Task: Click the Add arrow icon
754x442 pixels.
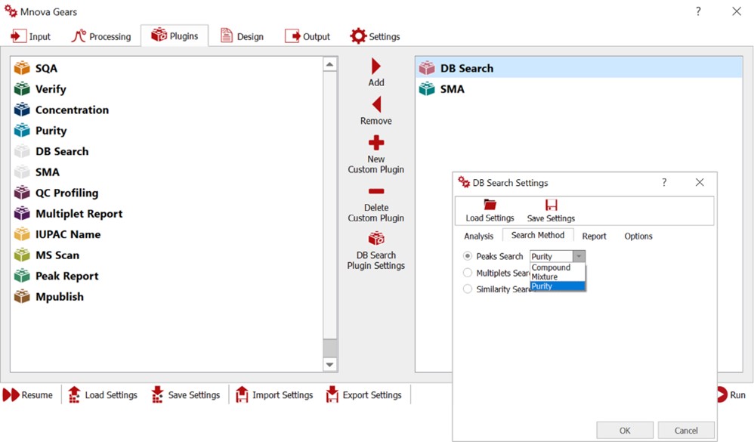Action: point(375,66)
